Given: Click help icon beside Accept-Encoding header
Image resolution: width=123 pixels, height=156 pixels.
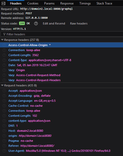Looking at the screenshot, I should (x=4, y=96).
